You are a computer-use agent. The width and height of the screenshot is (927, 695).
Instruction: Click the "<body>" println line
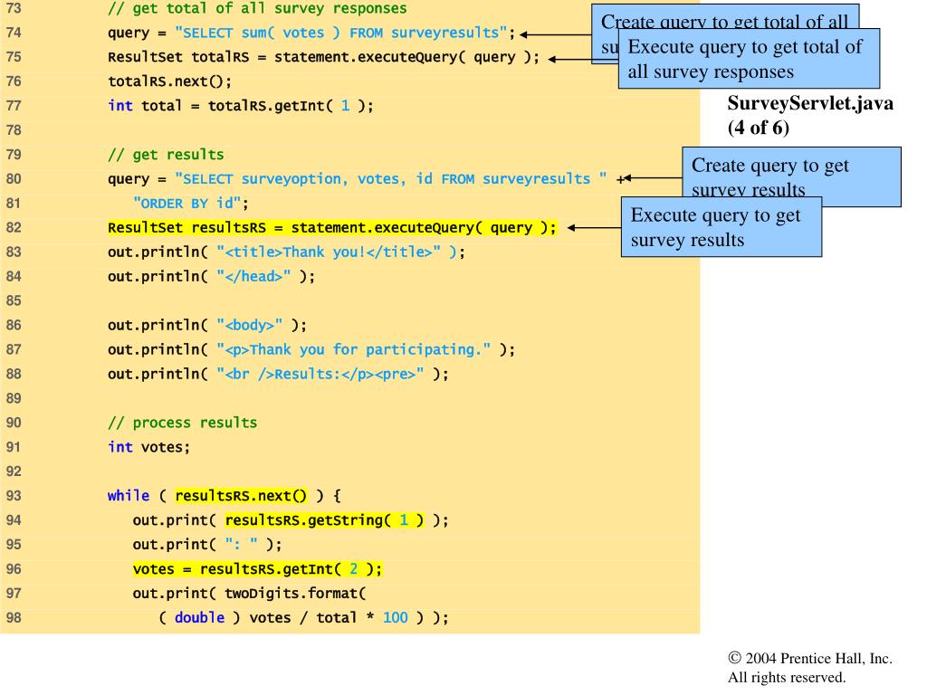(207, 325)
